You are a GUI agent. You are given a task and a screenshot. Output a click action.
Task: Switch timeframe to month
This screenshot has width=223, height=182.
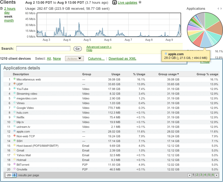click(9, 21)
